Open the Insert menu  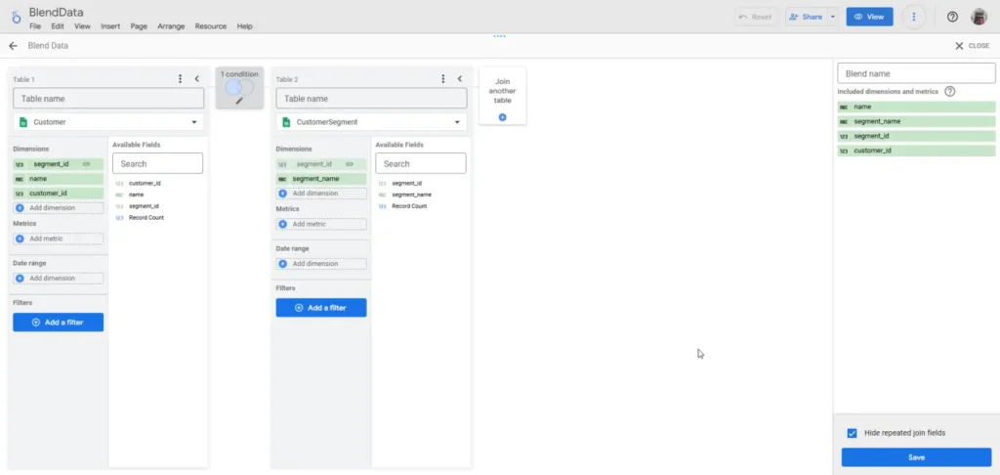pyautogui.click(x=110, y=26)
